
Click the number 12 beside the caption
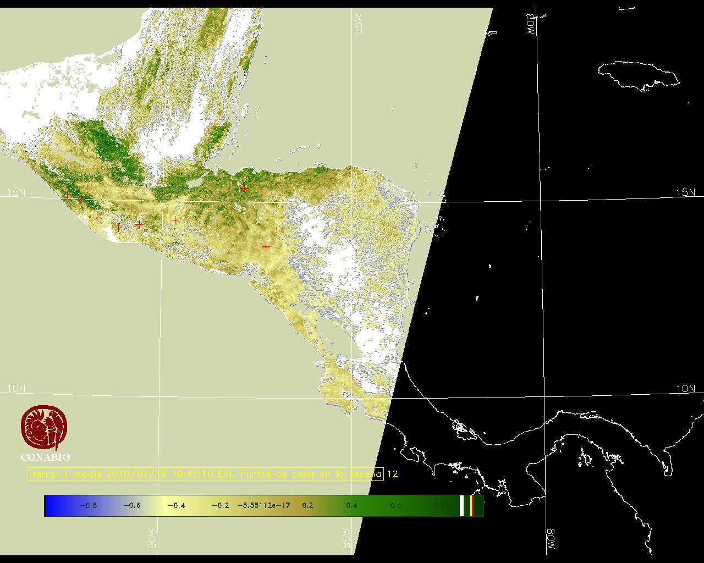(x=392, y=474)
